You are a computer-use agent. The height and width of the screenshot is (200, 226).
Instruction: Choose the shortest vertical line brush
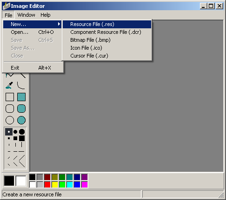(x=9, y=145)
